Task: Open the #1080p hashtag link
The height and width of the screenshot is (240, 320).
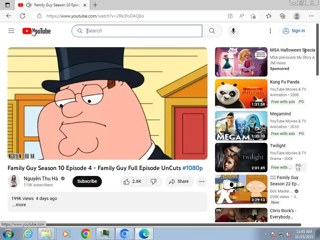Action: [192, 168]
